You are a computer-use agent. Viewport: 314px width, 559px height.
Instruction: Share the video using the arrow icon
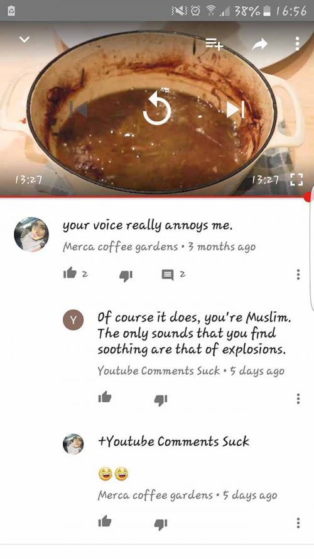point(260,44)
